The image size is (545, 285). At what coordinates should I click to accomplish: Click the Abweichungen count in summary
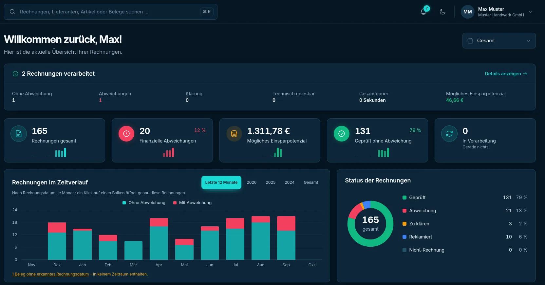coord(100,100)
